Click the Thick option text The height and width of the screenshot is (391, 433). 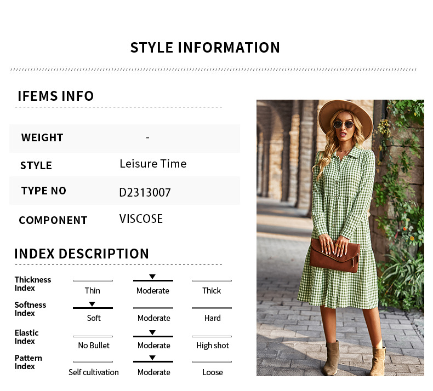pyautogui.click(x=212, y=291)
